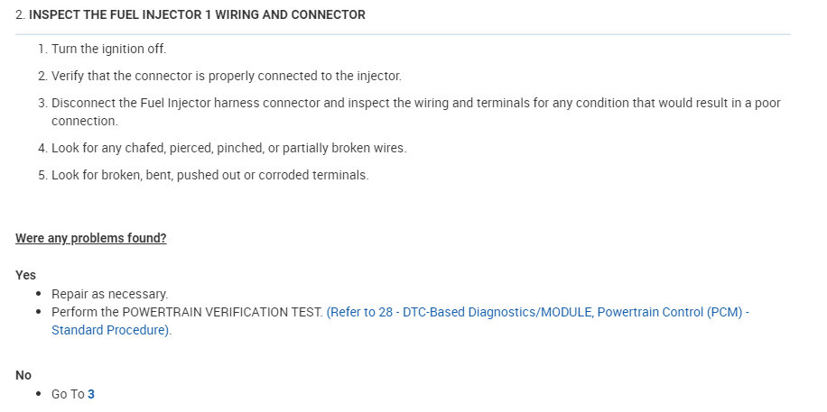Click the 'broken, bent, pushed out' terminals step
This screenshot has height=412, width=827.
[x=209, y=175]
